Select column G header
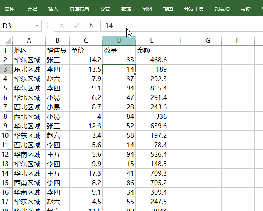Screen dimensions: 263x211 point(208,40)
